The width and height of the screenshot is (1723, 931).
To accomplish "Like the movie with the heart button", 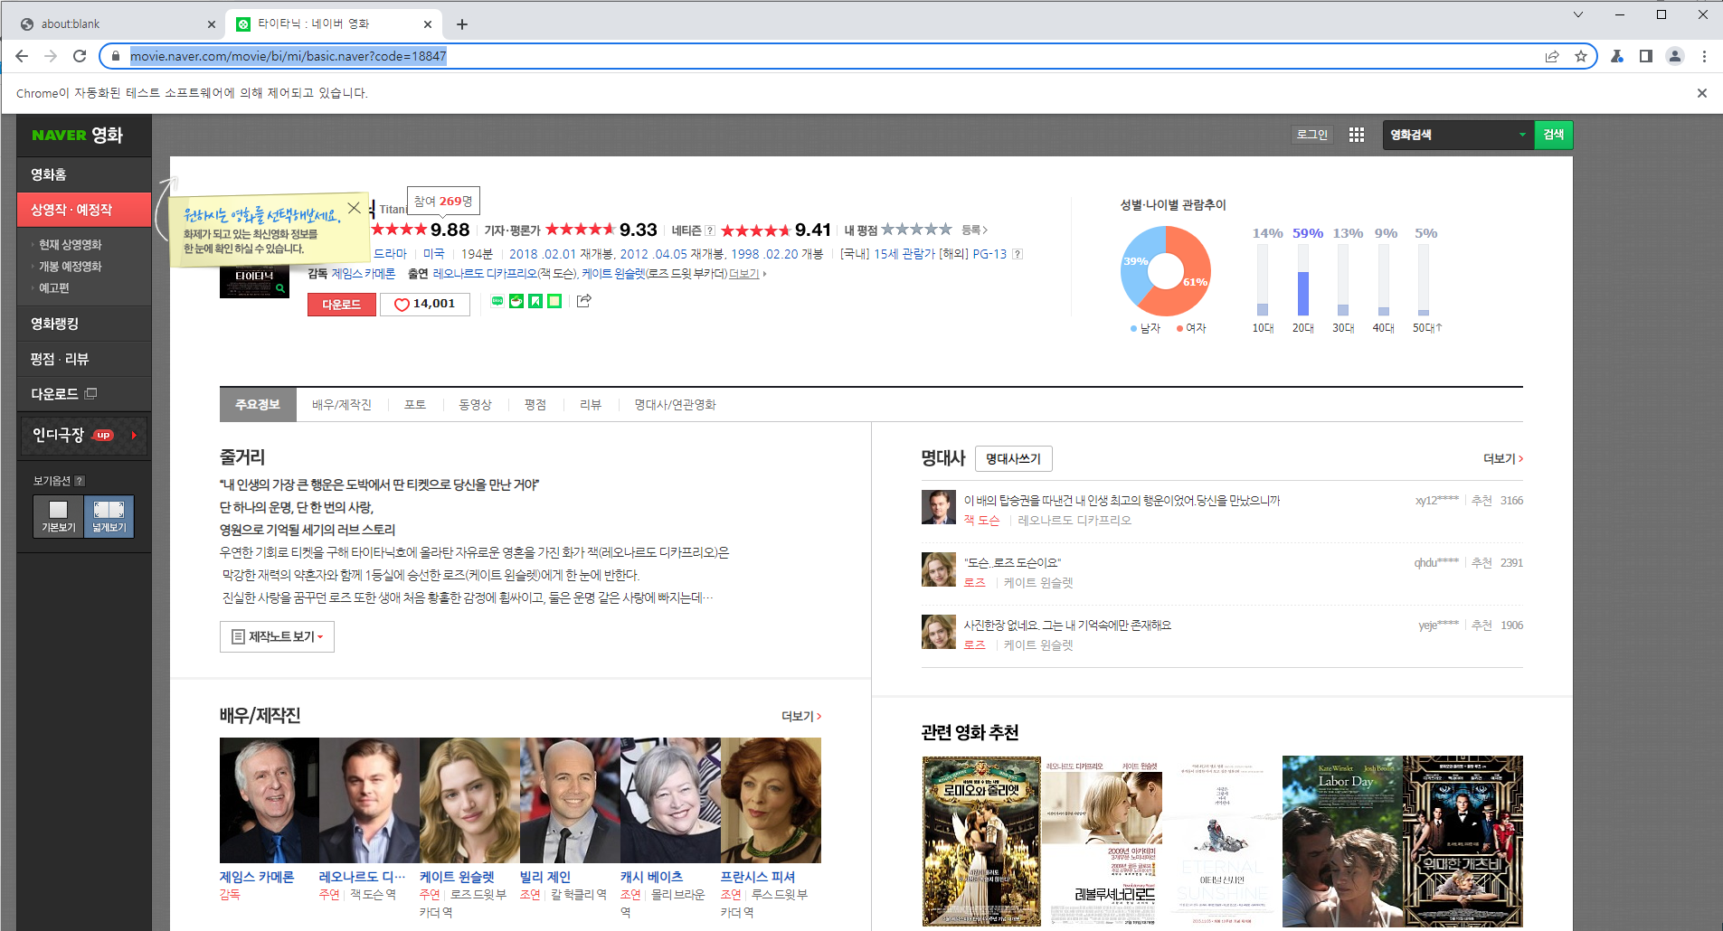I will point(425,305).
